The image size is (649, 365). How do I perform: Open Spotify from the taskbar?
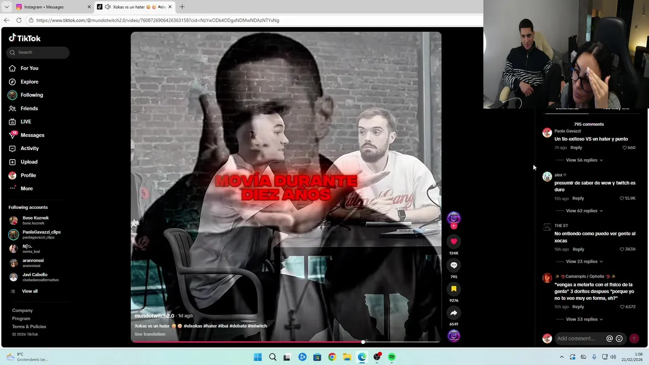click(x=391, y=357)
